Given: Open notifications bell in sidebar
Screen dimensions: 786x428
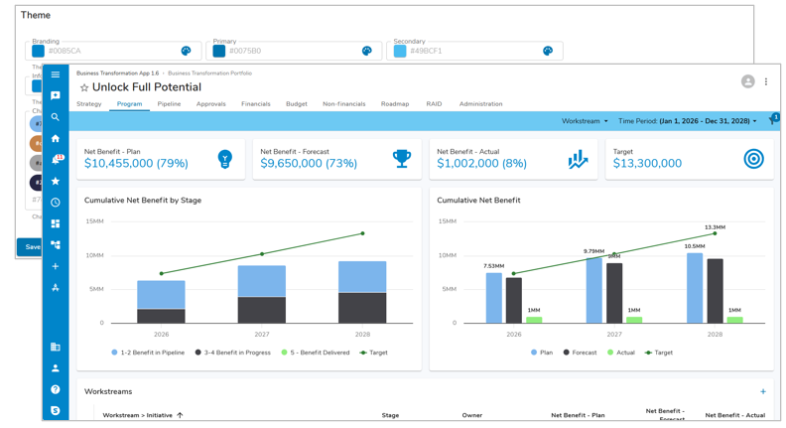Looking at the screenshot, I should [57, 160].
